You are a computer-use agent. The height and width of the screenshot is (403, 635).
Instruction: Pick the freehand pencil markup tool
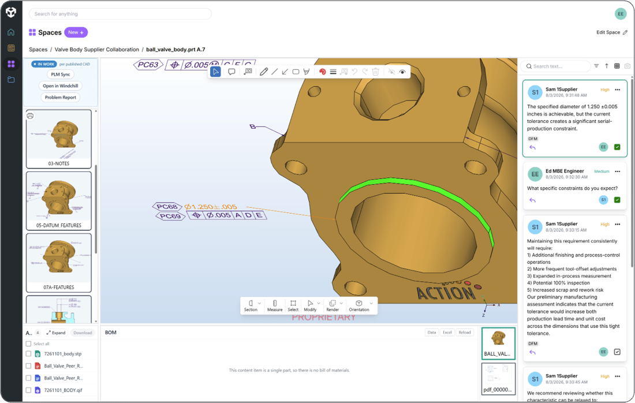pyautogui.click(x=264, y=72)
